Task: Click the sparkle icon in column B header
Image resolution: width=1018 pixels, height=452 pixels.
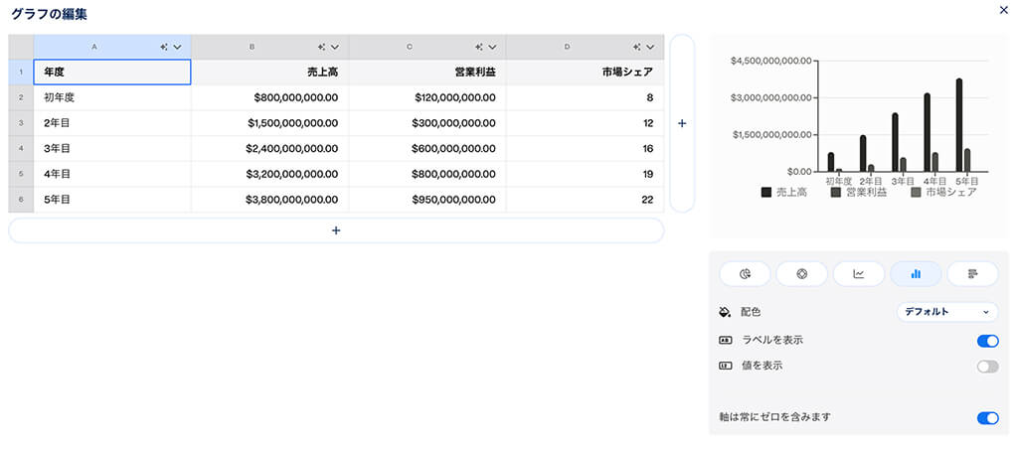Action: pyautogui.click(x=321, y=47)
